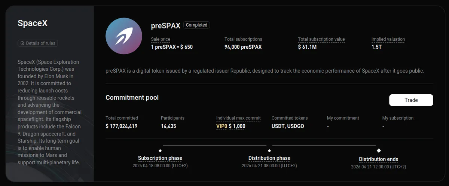Click the Committed tokens label
449x186 pixels.
pos(290,118)
